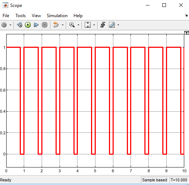Screen dimensions: 189x185
Task: Click the maximize axes icon above plot
Action: click(186, 33)
